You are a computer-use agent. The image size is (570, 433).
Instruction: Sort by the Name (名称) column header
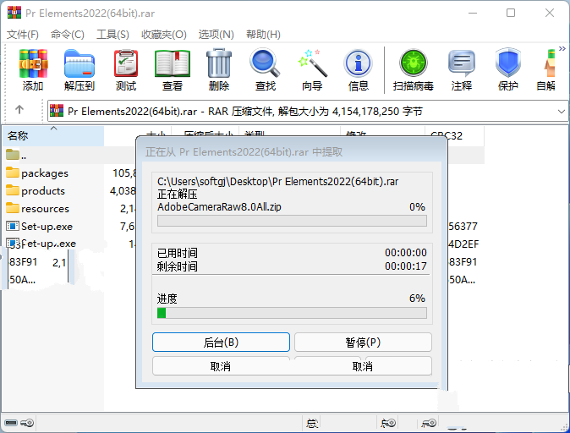point(53,136)
